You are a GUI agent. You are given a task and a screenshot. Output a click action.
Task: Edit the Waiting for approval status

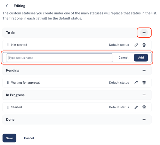[x=136, y=83]
